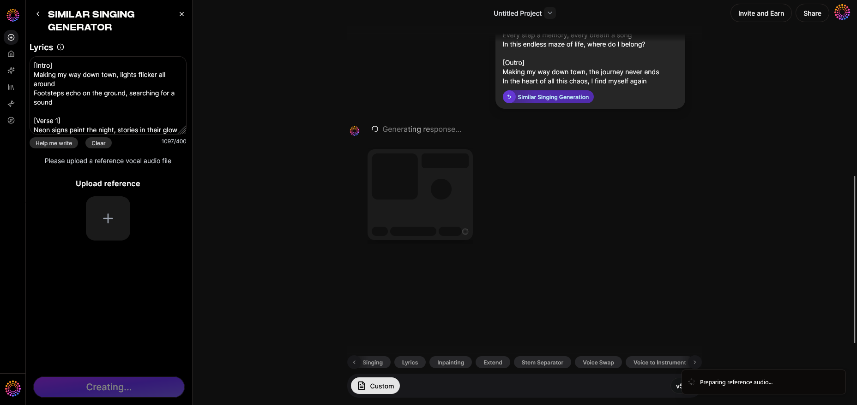Click the Similar Singing Generation tag
The width and height of the screenshot is (857, 405).
click(x=548, y=97)
